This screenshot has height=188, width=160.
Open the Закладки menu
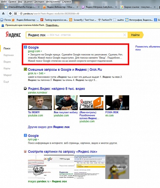(39, 2)
